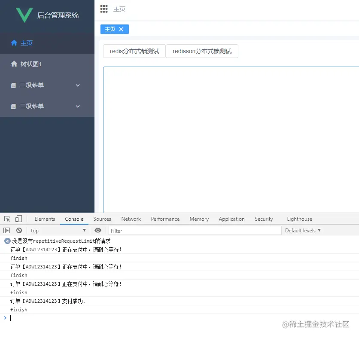The image size is (359, 338).
Task: Click the 后台管理系统 title
Action: tap(58, 15)
